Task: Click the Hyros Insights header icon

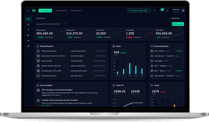Action: click(x=38, y=85)
